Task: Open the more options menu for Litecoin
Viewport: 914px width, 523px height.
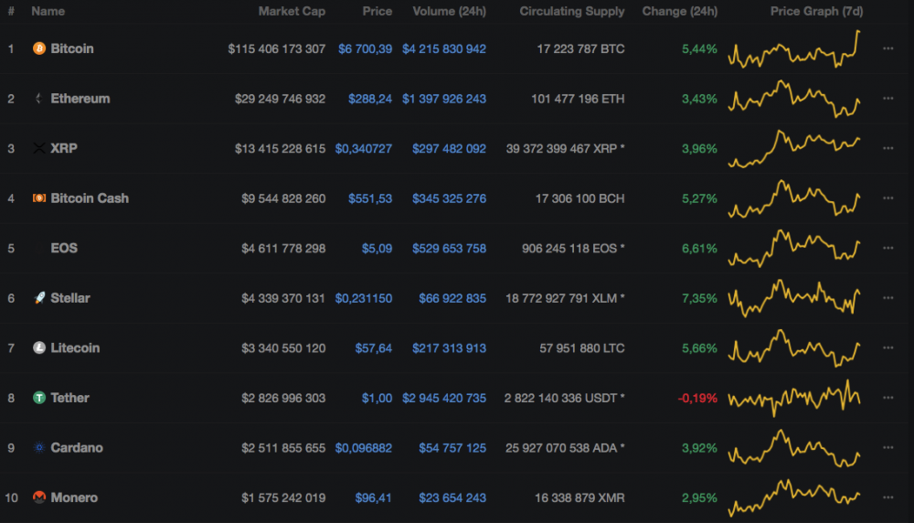Action: (887, 347)
